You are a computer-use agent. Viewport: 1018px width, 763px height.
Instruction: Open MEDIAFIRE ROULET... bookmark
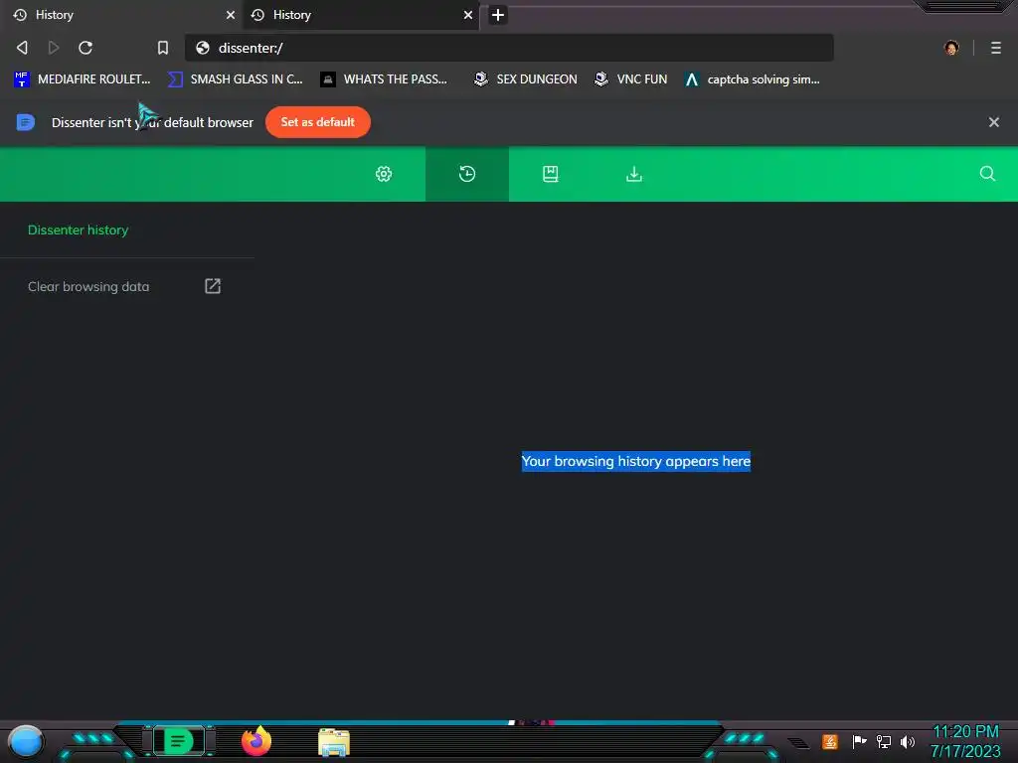point(83,79)
